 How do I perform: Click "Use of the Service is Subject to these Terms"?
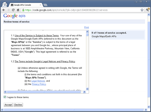[37, 36]
